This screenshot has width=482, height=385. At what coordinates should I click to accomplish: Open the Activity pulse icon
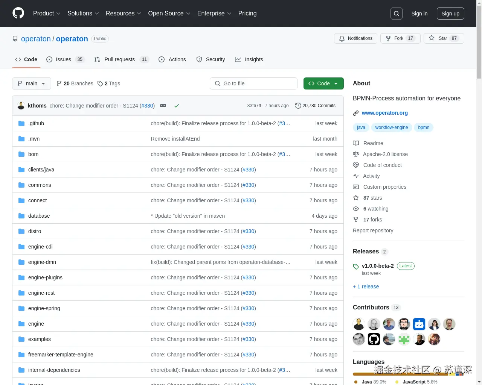click(356, 176)
